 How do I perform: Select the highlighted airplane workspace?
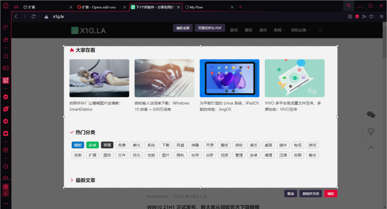(6, 80)
